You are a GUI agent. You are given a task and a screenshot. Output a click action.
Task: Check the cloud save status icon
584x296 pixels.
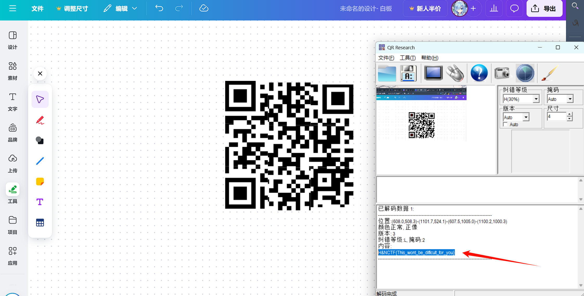point(204,8)
